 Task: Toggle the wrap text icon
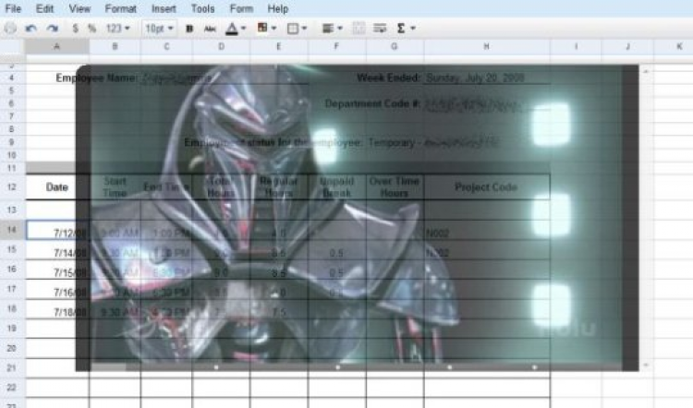click(x=380, y=29)
